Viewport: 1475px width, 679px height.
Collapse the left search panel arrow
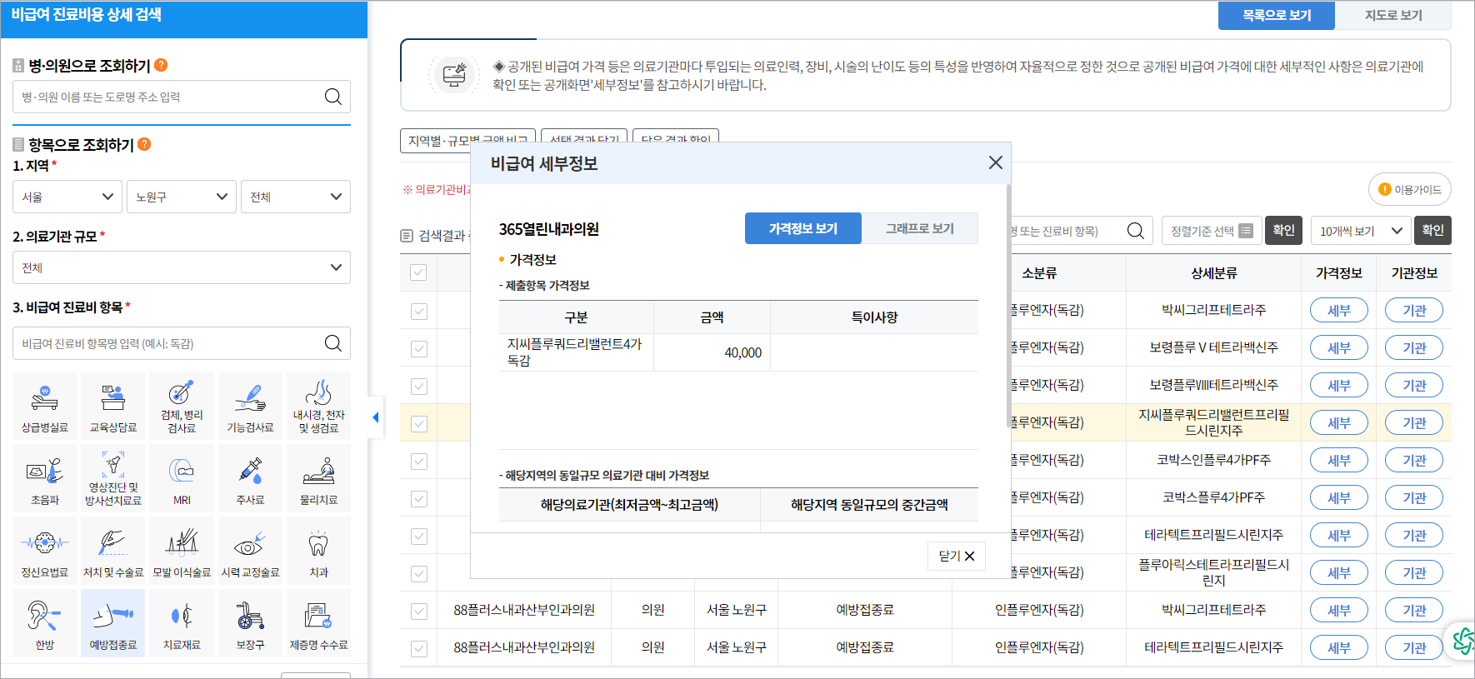(x=376, y=417)
